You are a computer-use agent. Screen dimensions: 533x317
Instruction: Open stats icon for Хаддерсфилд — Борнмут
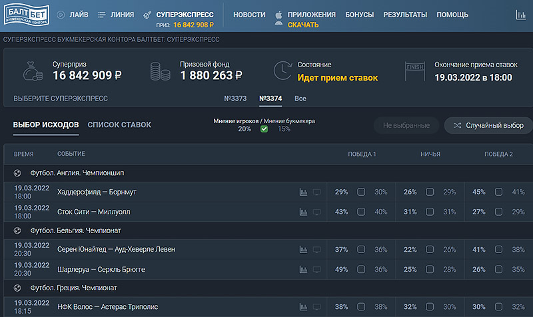(303, 192)
